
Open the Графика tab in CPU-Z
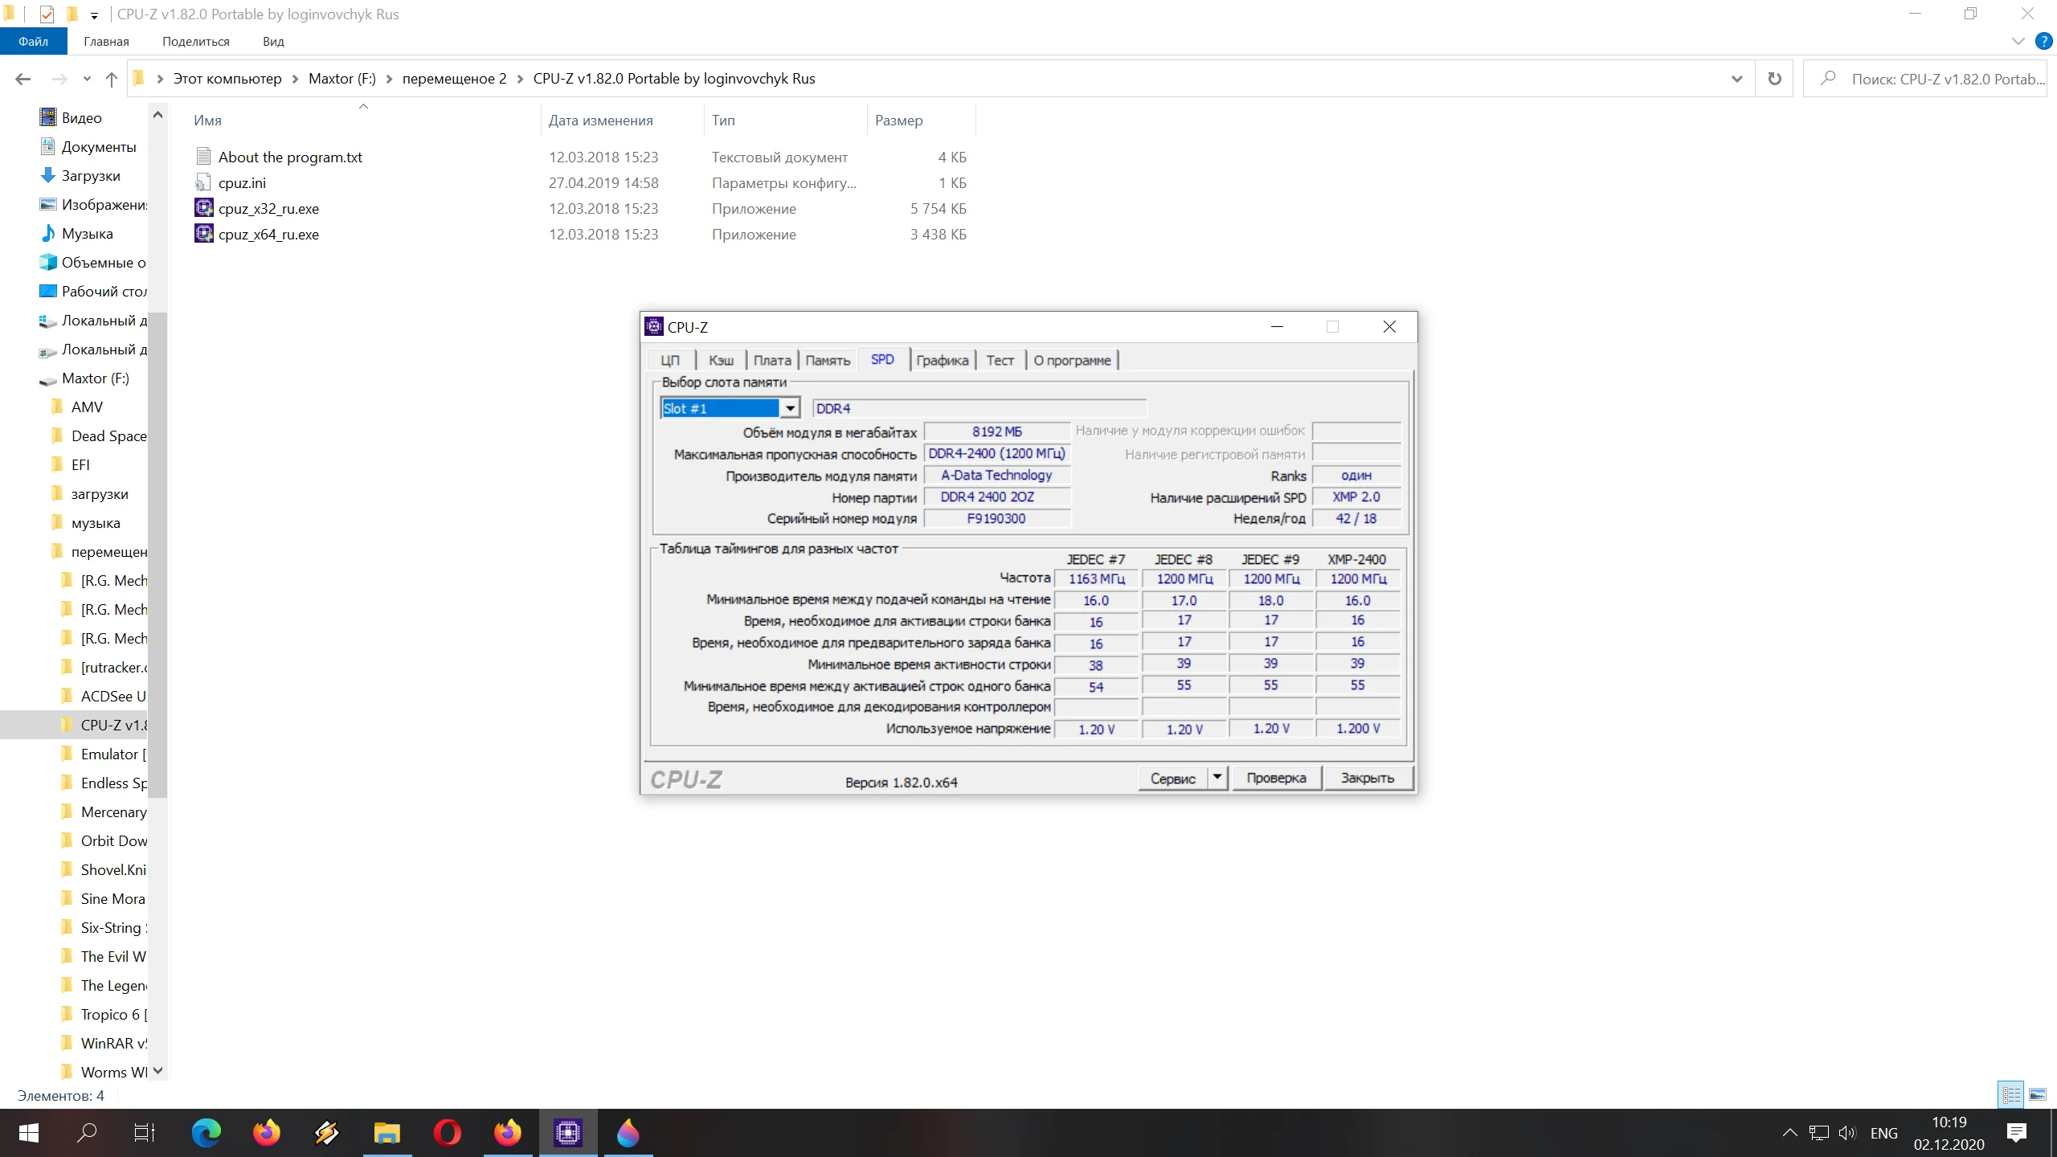942,360
